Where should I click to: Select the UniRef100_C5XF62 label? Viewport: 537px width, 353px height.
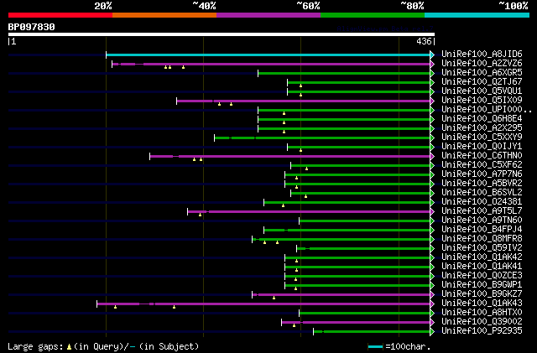[482, 165]
